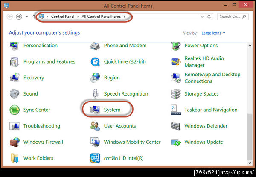256x177 pixels.
Task: Open the QuickTime (32-bit) icon
Action: (x=95, y=62)
